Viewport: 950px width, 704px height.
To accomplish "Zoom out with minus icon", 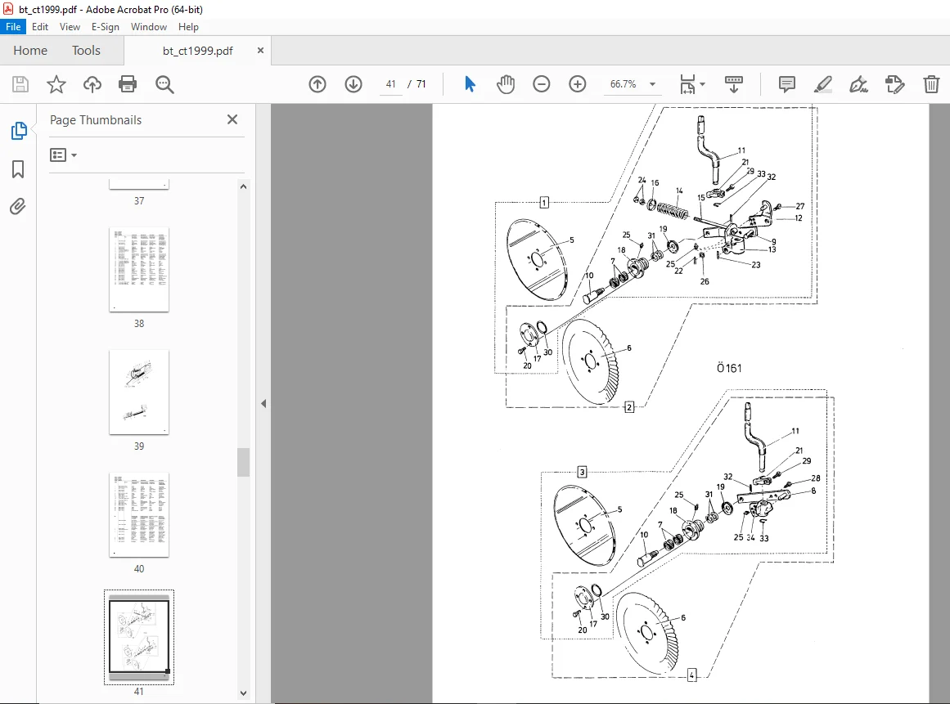I will tap(542, 84).
